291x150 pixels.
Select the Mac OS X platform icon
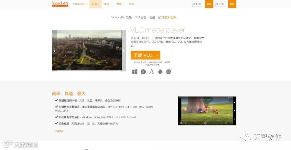[x=143, y=72]
